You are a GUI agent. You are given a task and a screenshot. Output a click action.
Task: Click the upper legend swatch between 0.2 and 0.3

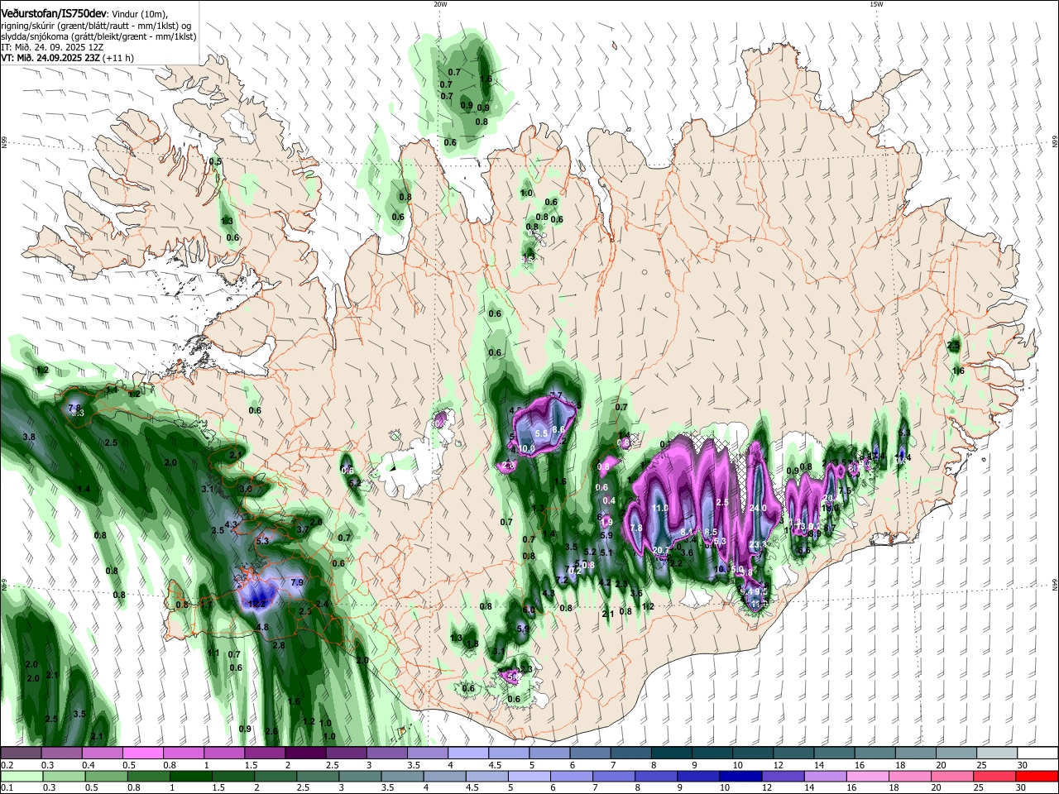[22, 753]
